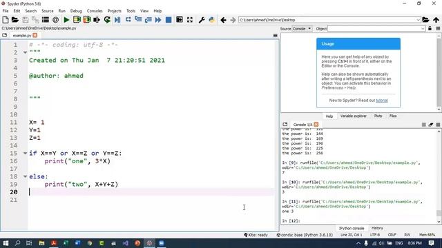Create a new file with toolbar icon

[5, 20]
